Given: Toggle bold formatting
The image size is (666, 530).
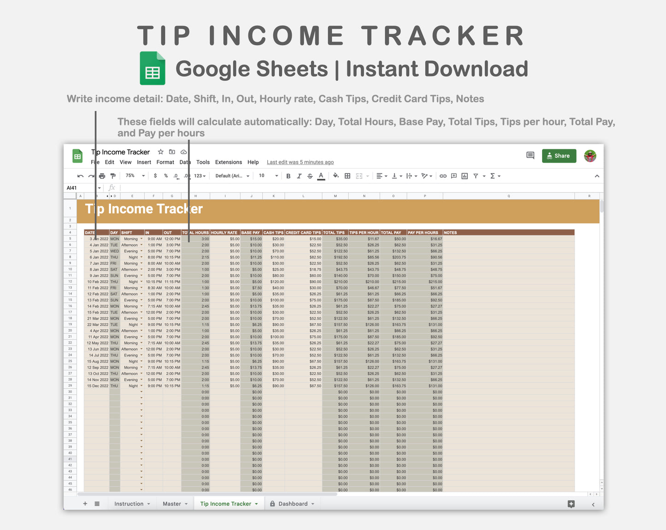Looking at the screenshot, I should [288, 176].
